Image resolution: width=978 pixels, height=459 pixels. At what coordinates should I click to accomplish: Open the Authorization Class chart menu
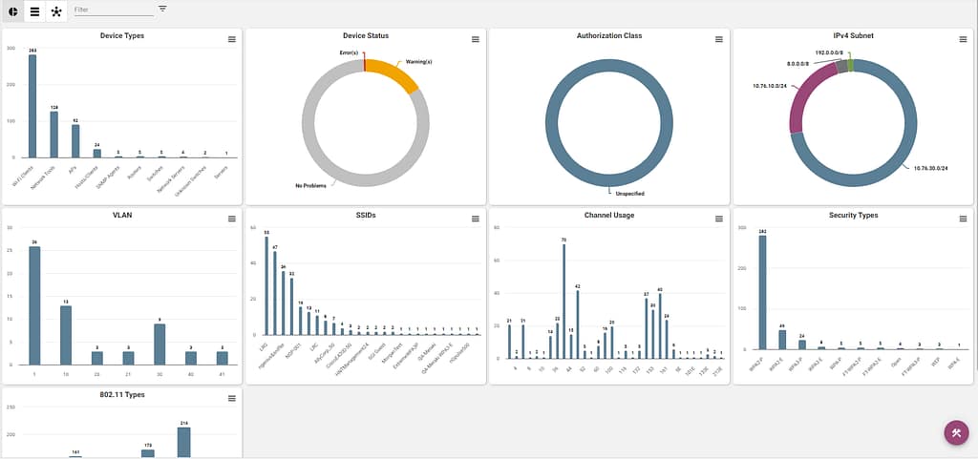719,39
